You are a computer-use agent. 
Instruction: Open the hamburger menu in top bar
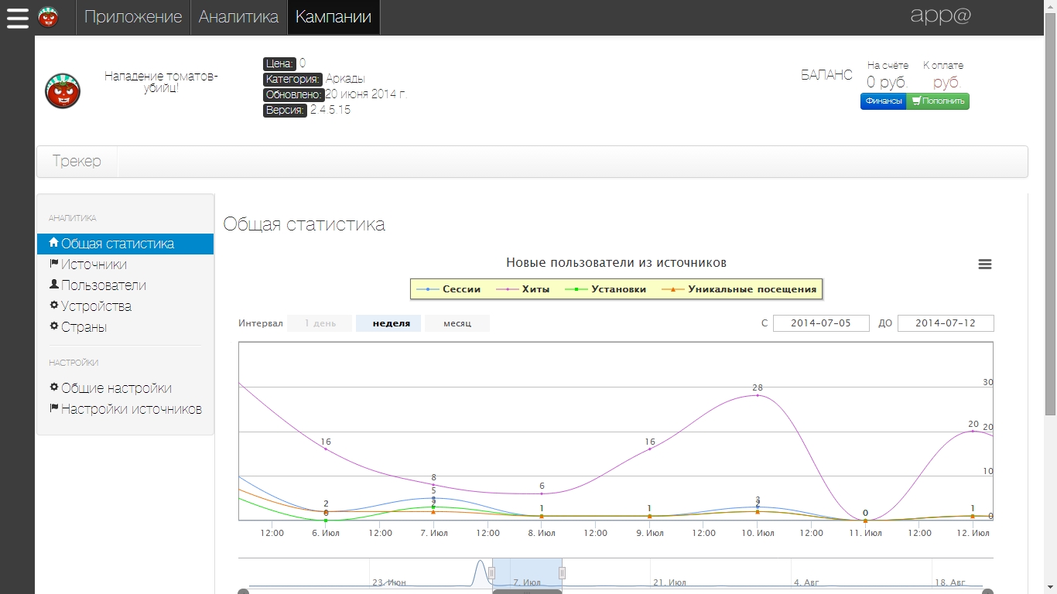18,17
